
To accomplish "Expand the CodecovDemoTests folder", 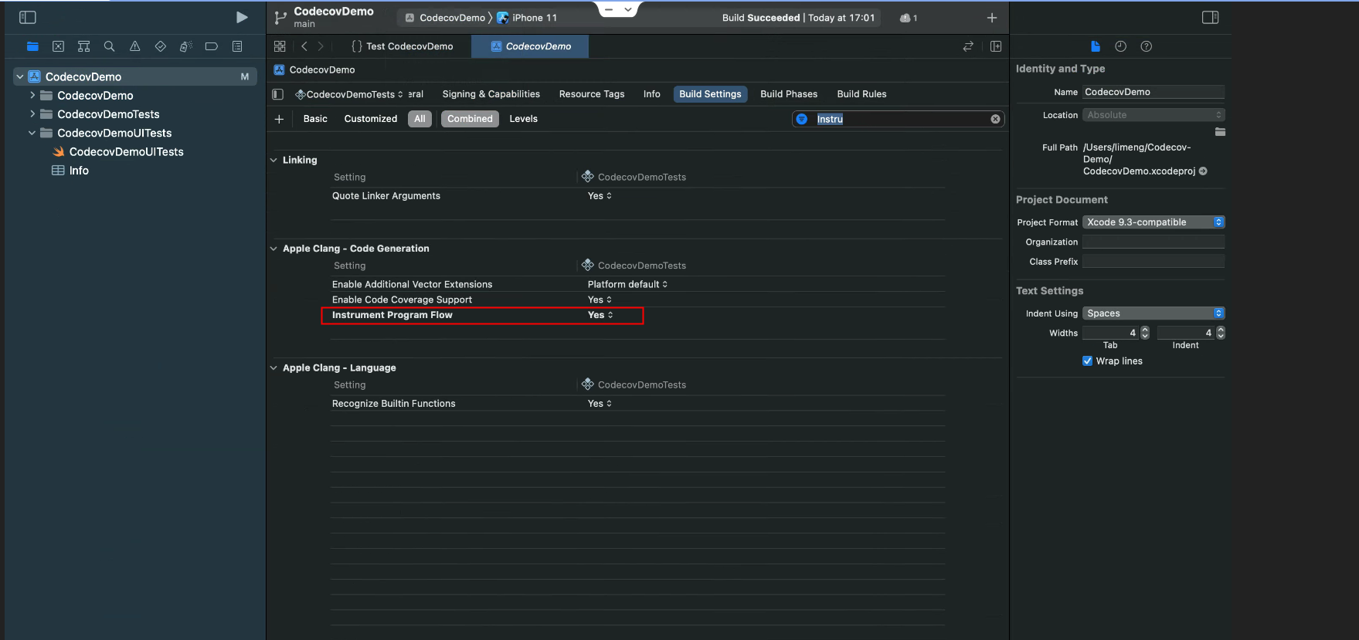I will (32, 114).
